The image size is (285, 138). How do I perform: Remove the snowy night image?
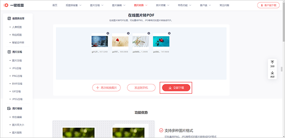(x=108, y=33)
